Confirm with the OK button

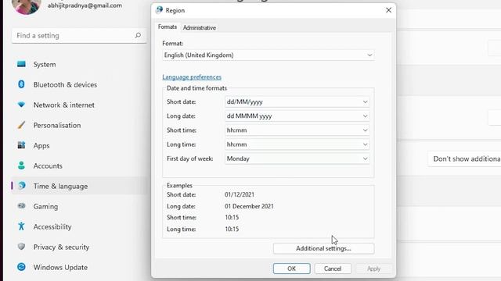pos(292,269)
